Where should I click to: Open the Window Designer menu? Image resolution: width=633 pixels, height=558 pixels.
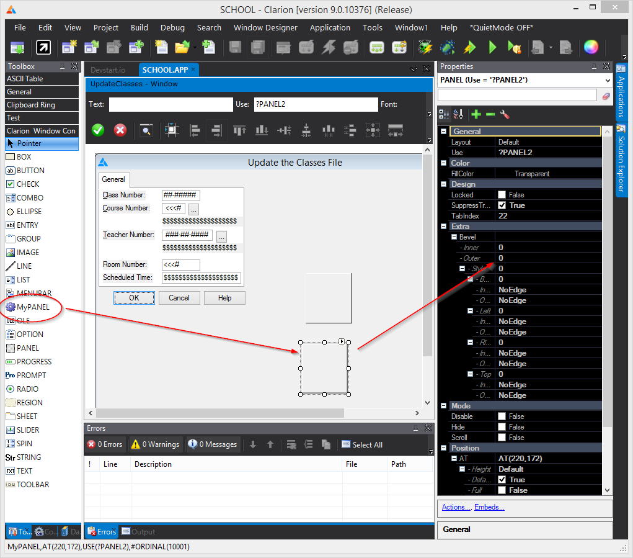point(265,27)
